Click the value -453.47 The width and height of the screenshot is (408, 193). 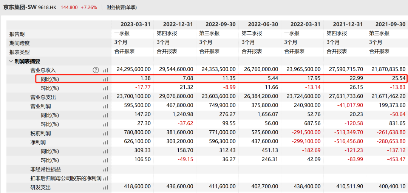pyautogui.click(x=397, y=159)
